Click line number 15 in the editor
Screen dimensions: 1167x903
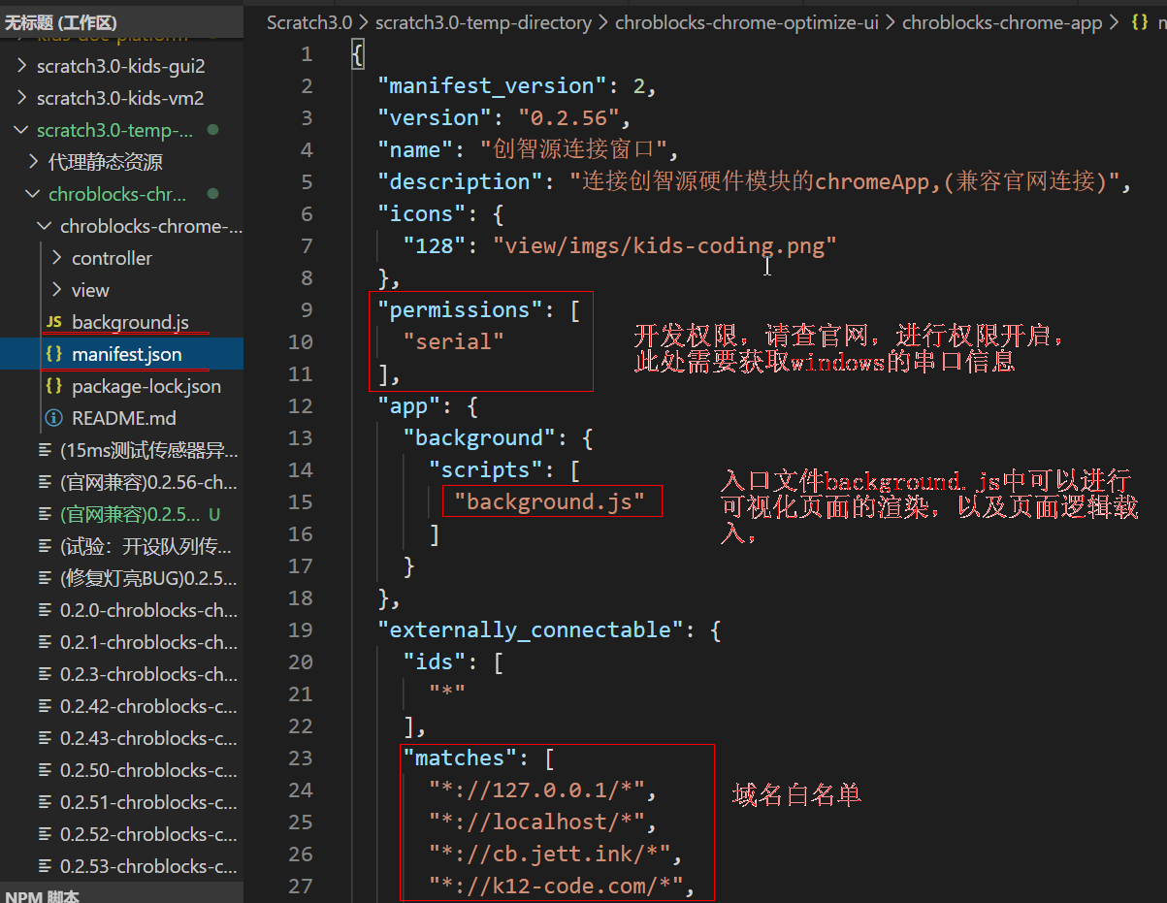(301, 501)
